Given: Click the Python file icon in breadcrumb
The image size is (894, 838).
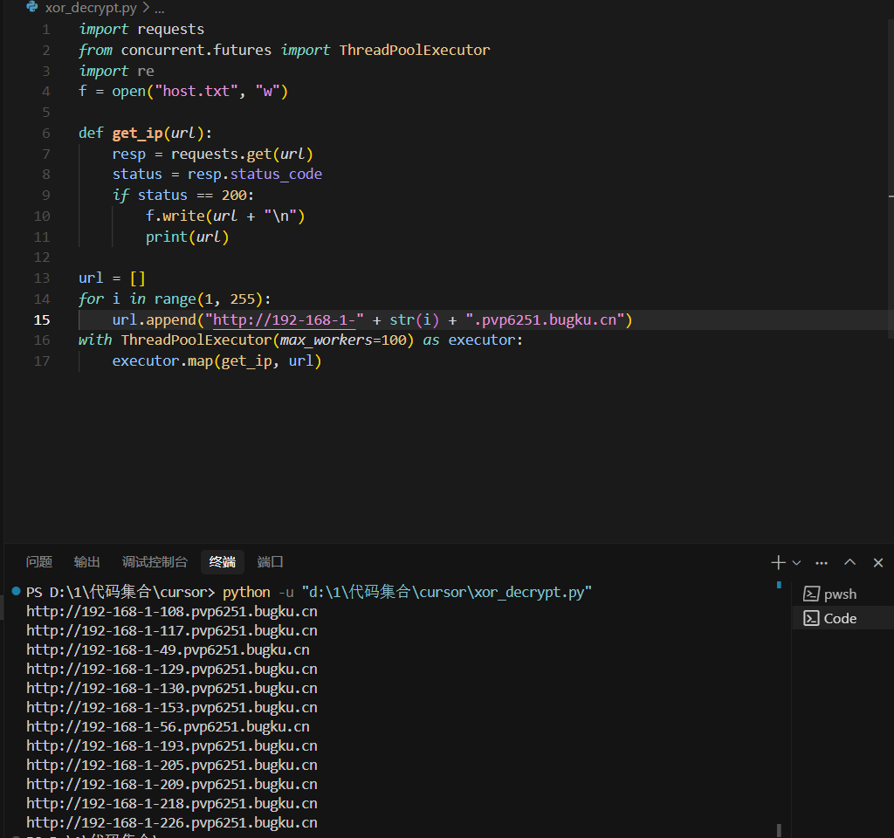Looking at the screenshot, I should coord(32,7).
